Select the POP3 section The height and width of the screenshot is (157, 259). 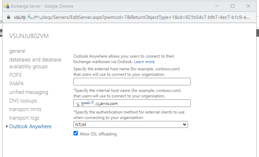[x=15, y=75]
